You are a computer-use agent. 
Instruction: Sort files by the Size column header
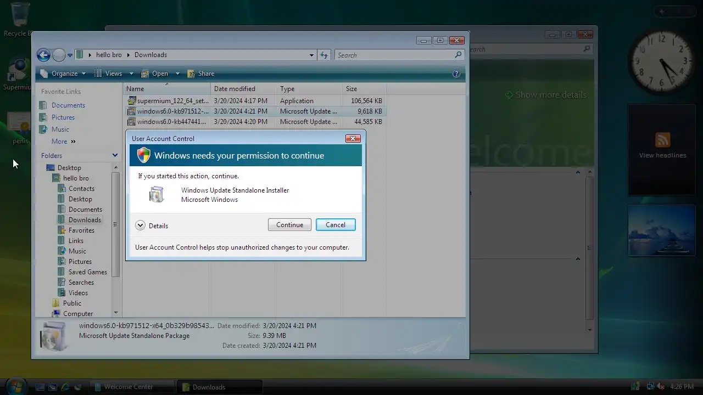364,89
